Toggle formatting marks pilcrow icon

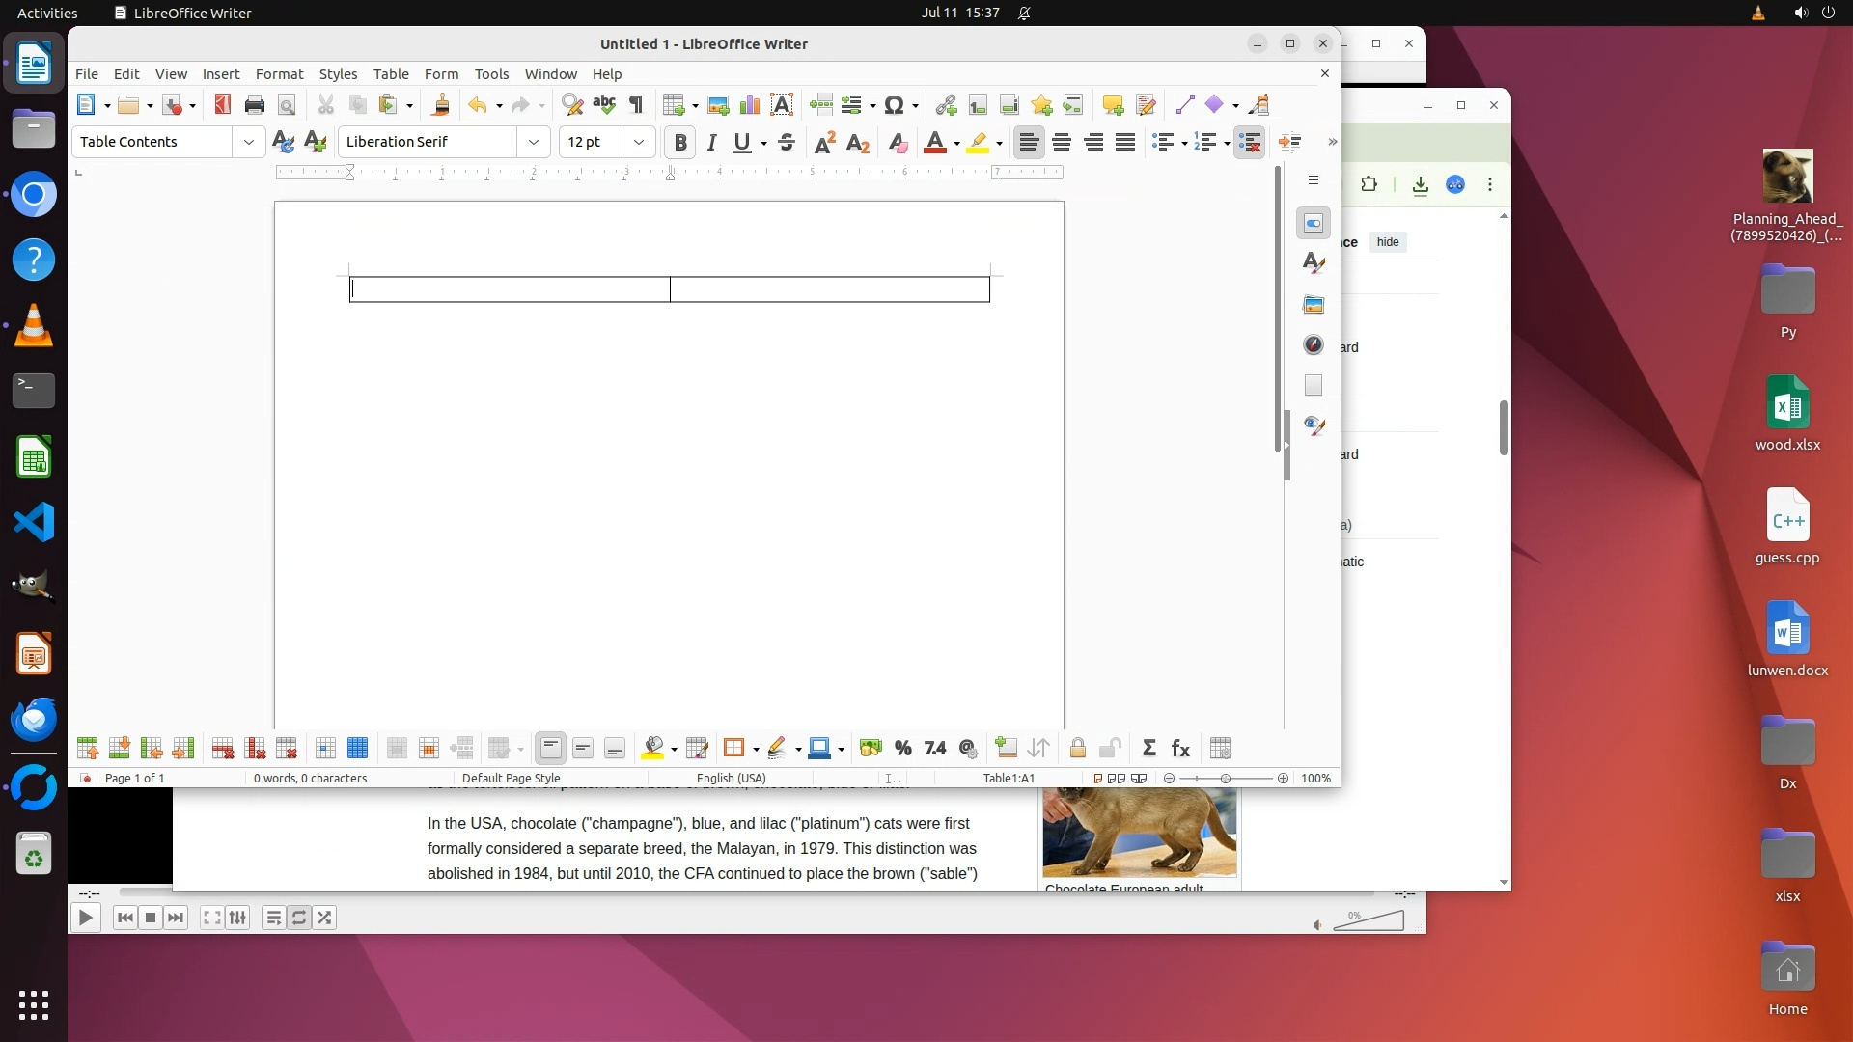pos(636,105)
